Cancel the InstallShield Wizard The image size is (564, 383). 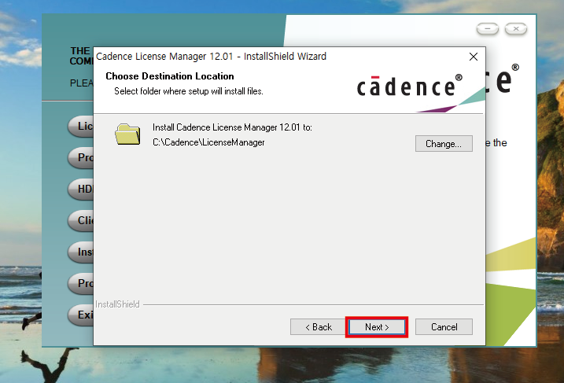click(x=444, y=327)
